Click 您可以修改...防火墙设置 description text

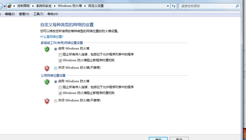coord(80,31)
